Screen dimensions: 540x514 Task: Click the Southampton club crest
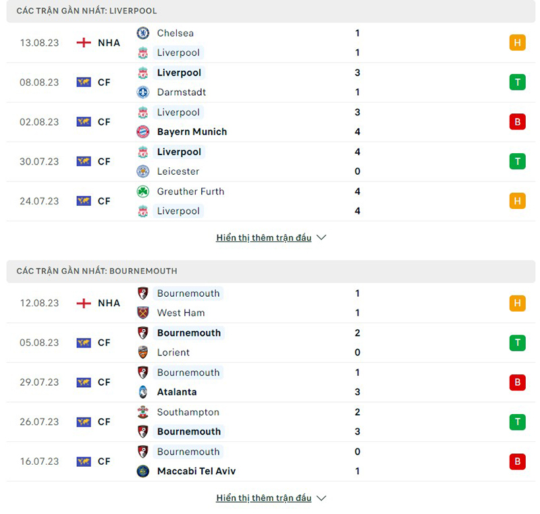[142, 411]
